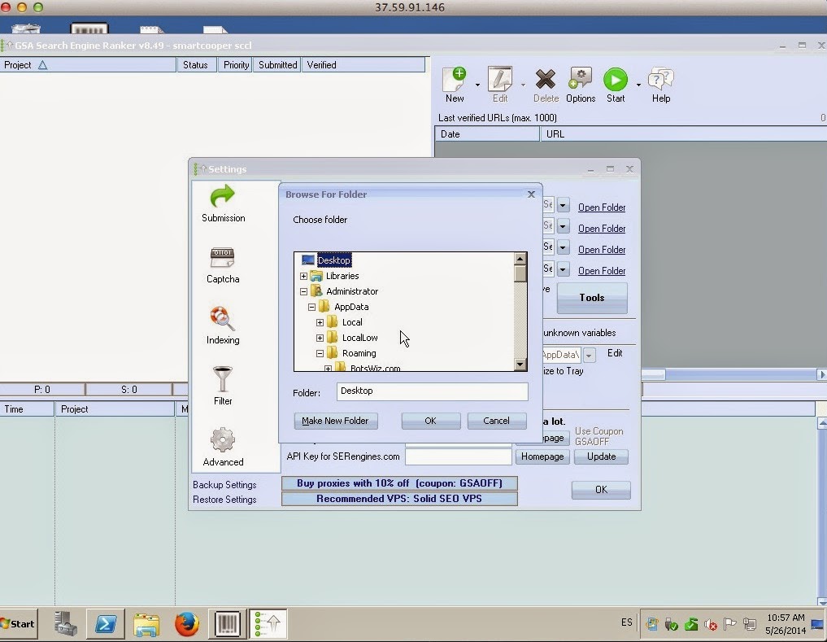Collapse the Administrator tree node

tap(303, 291)
